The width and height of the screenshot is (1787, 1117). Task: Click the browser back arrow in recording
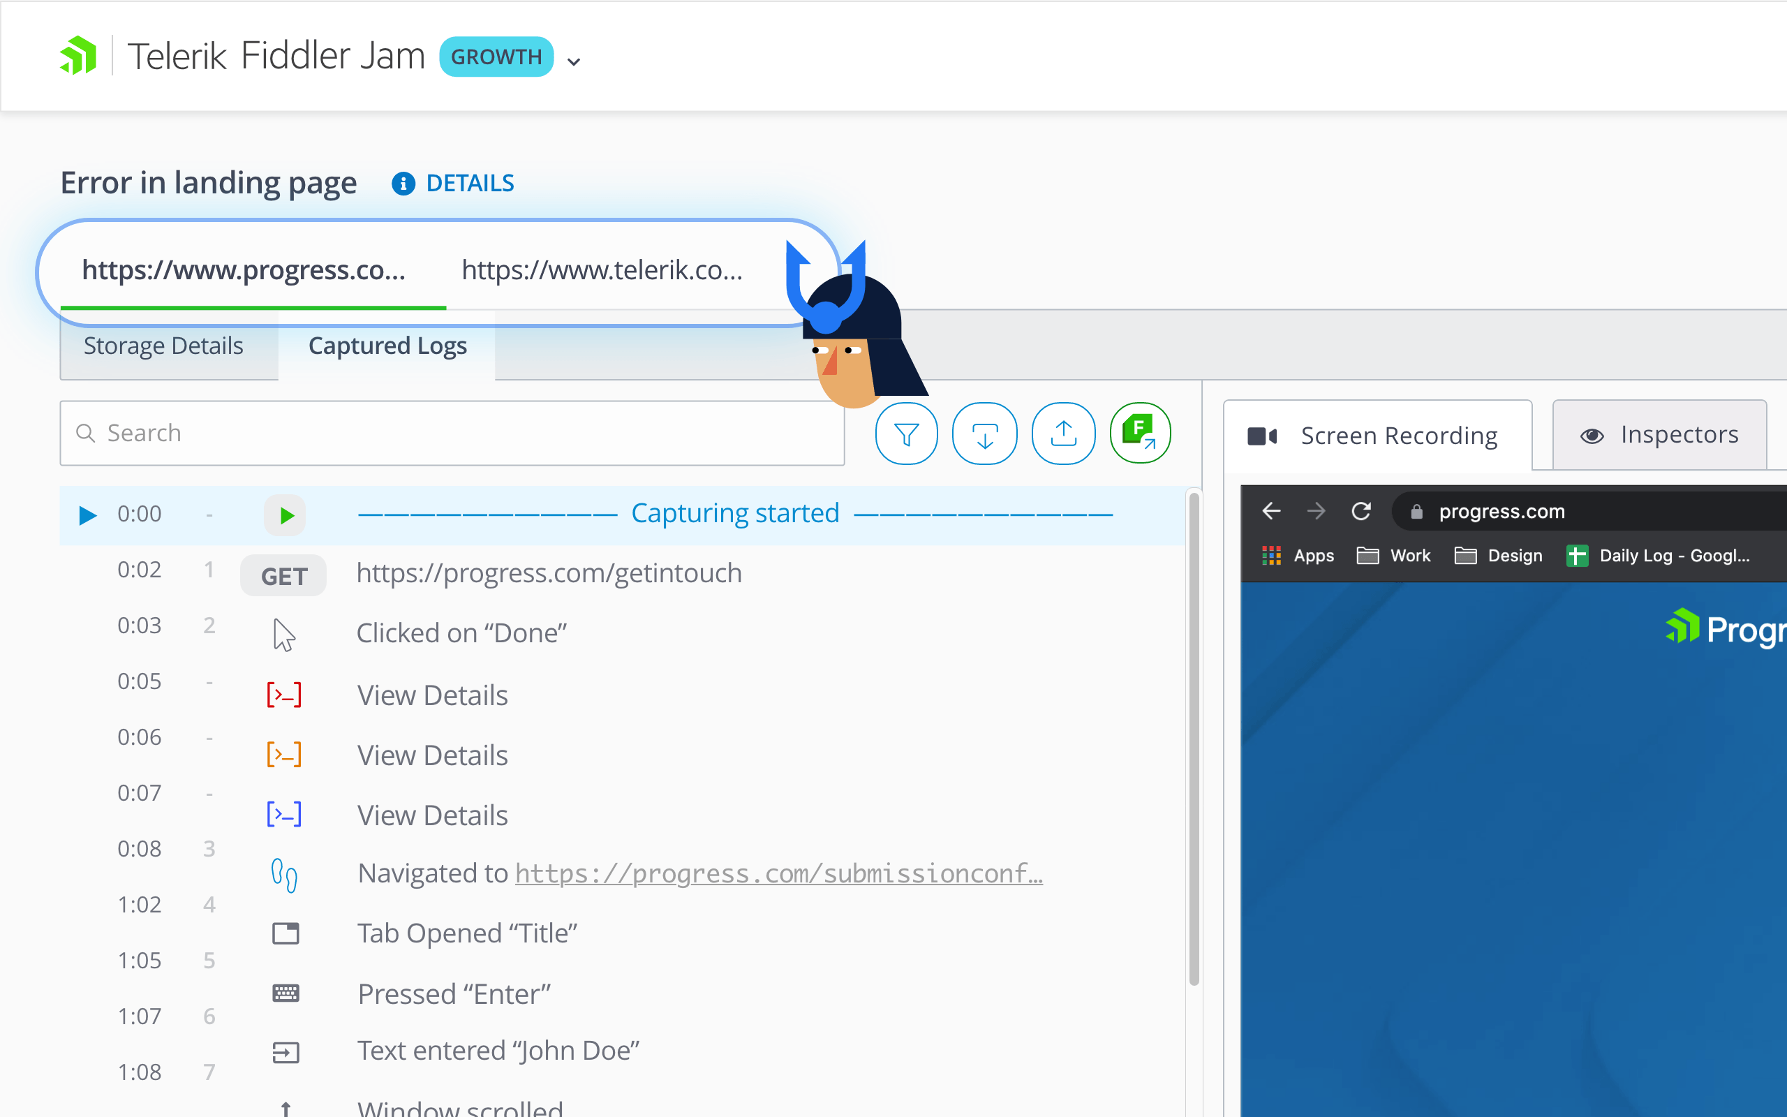(1271, 511)
